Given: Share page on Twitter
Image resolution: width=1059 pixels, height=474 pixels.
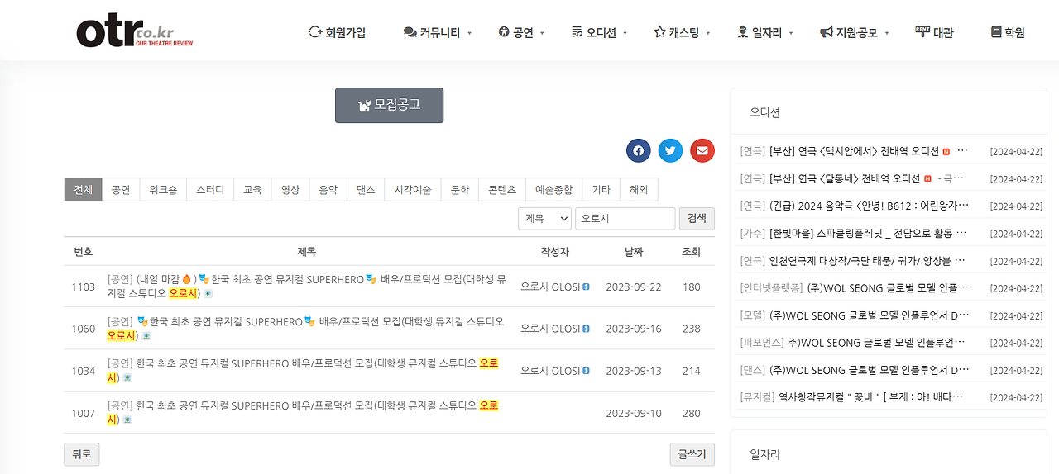Looking at the screenshot, I should click(670, 150).
